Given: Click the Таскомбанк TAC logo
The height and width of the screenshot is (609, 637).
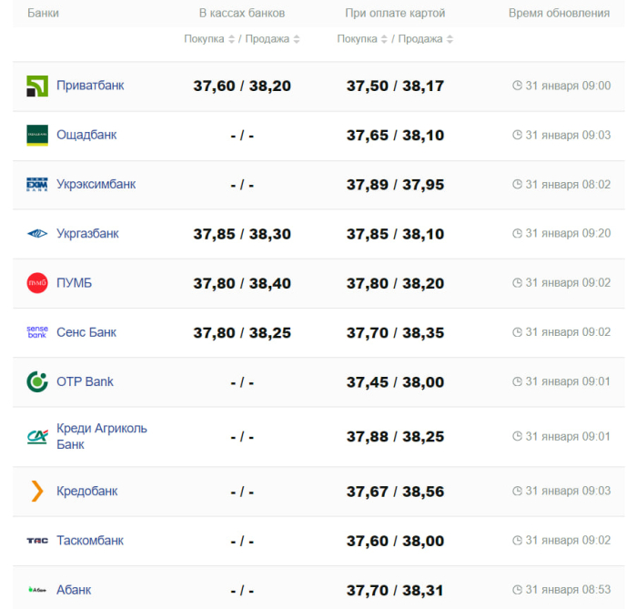Looking at the screenshot, I should coord(36,541).
